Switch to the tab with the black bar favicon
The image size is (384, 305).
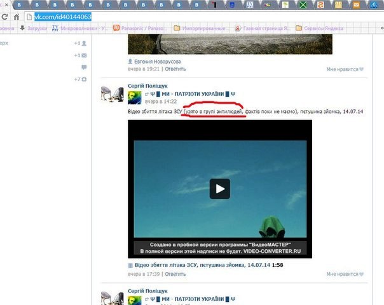(x=214, y=4)
